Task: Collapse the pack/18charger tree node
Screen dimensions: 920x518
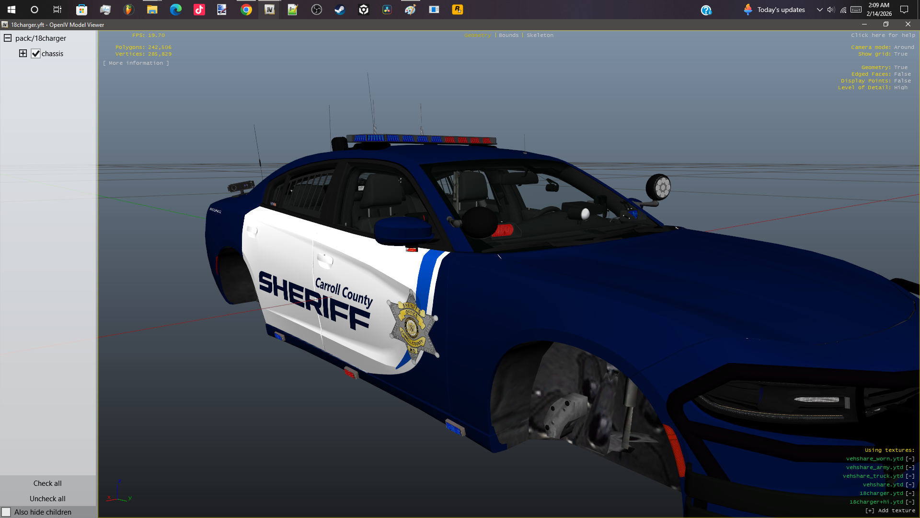Action: (x=8, y=38)
